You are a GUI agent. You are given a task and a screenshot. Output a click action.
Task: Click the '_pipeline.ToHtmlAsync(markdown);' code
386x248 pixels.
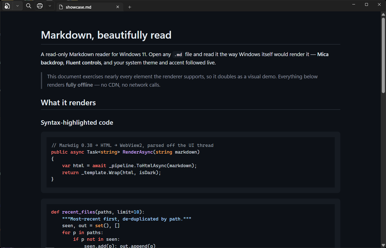(x=153, y=166)
